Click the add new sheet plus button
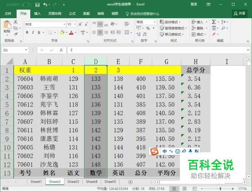 pos(130,182)
